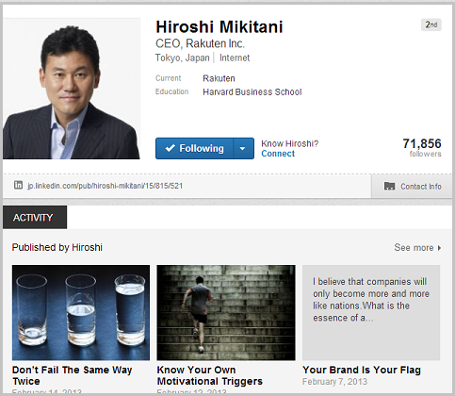
Task: Click the 2nd degree connection badge
Action: pyautogui.click(x=431, y=25)
